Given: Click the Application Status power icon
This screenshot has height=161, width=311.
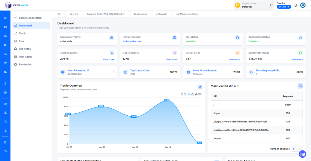Looking at the screenshot, I should 300,38.
